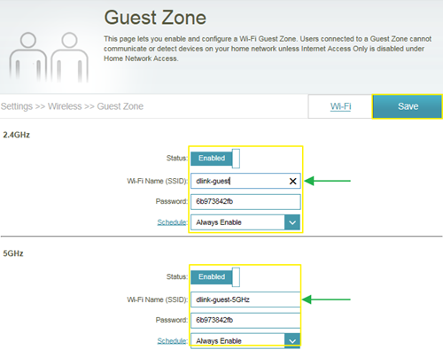Go to the Wi-Fi tab link
The width and height of the screenshot is (443, 350).
(340, 106)
